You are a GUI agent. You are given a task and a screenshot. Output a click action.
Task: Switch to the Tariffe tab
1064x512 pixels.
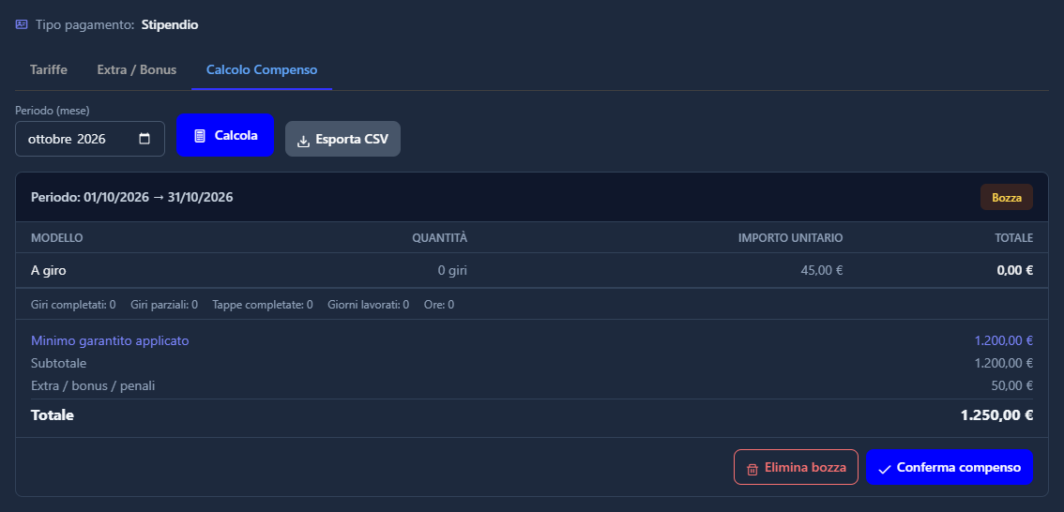48,69
